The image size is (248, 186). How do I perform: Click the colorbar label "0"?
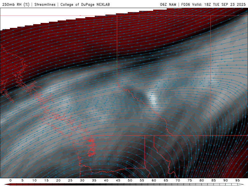click(11, 180)
